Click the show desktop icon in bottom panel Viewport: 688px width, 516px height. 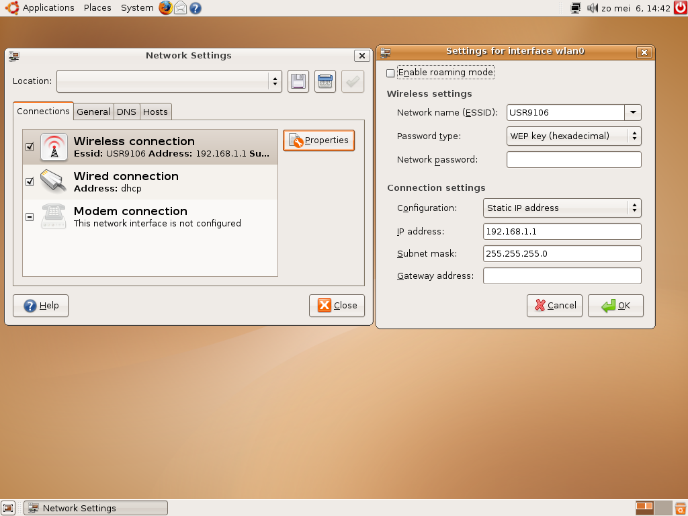point(8,508)
